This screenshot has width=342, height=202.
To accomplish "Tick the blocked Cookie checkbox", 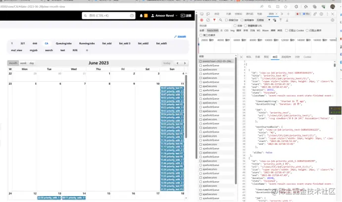I will 287,31.
